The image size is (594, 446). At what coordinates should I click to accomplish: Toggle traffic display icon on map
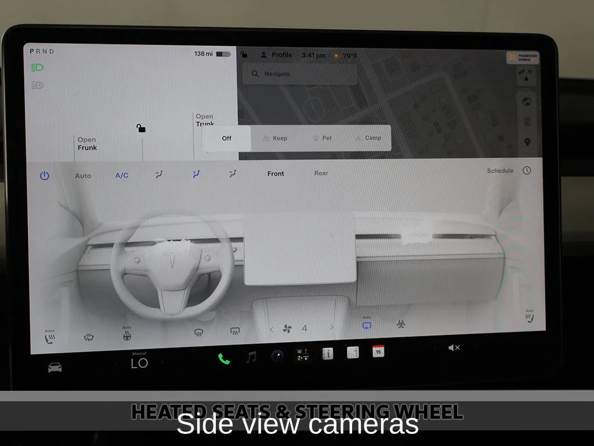coord(527,122)
